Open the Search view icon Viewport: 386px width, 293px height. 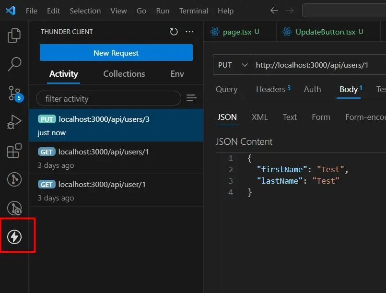tap(14, 64)
